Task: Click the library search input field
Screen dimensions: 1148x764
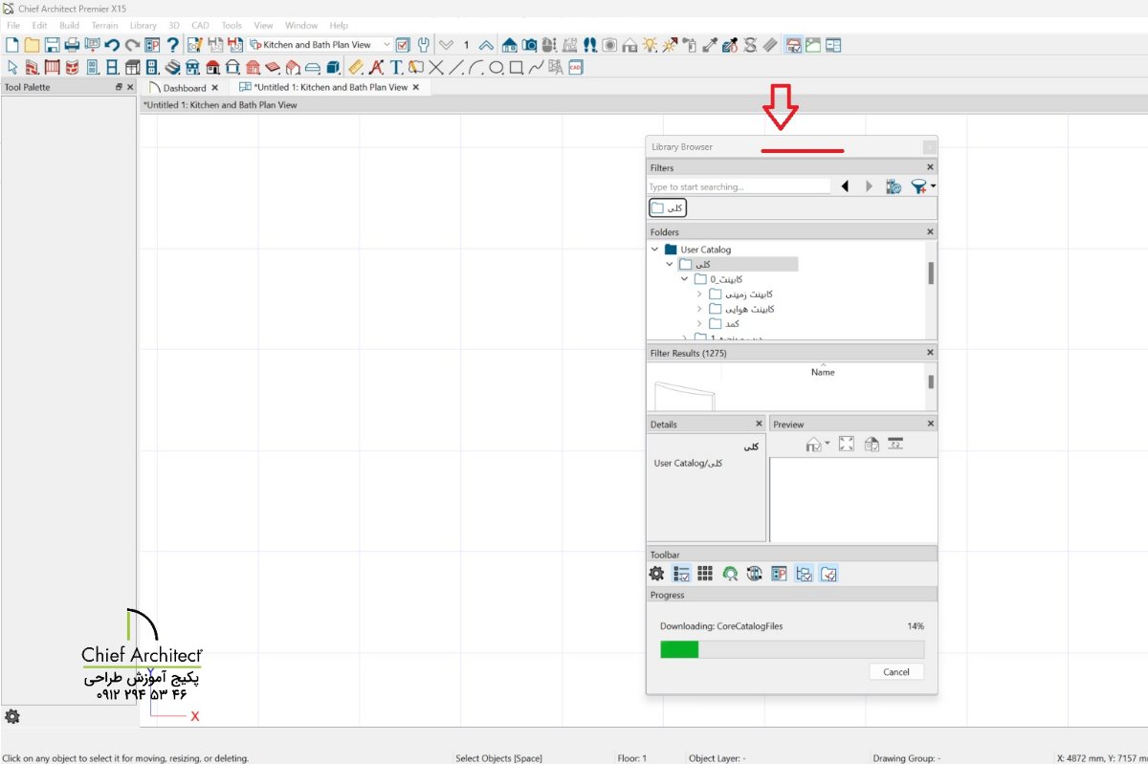Action: (739, 186)
